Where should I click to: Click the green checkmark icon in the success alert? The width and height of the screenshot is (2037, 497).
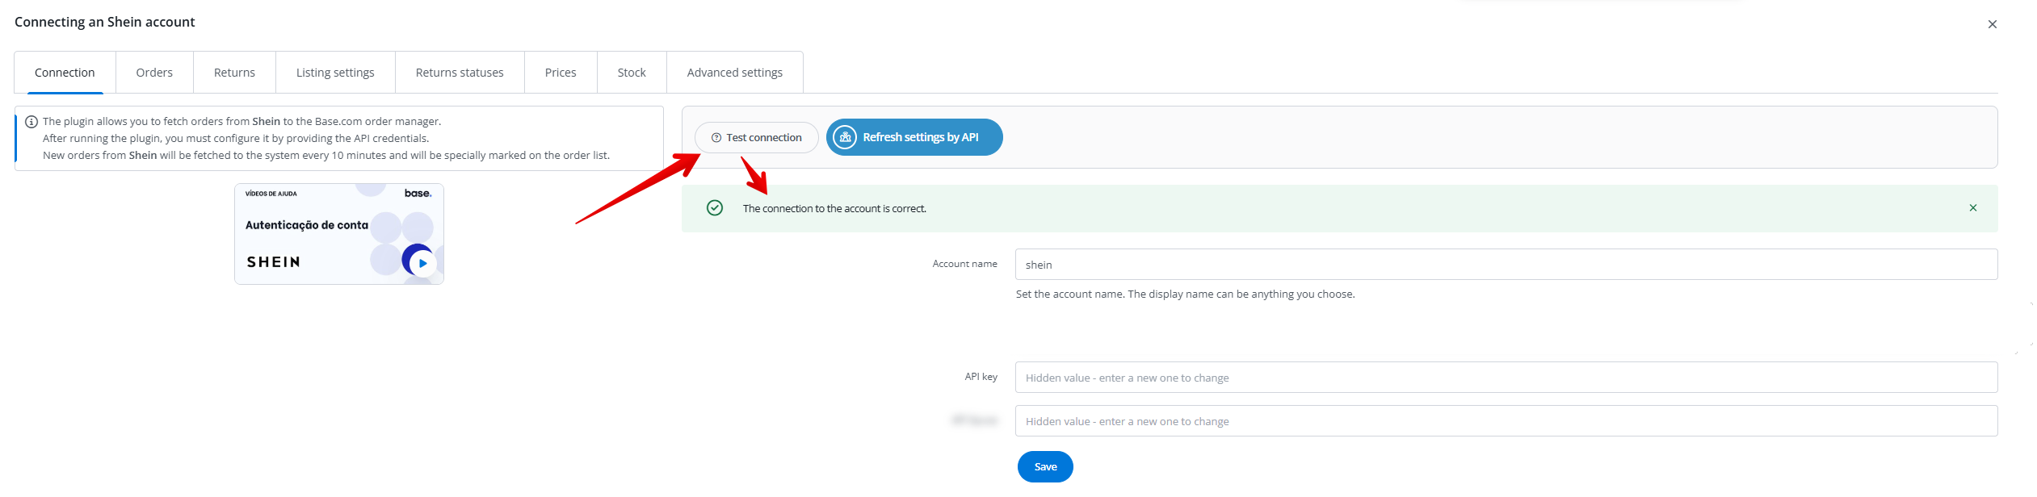715,208
